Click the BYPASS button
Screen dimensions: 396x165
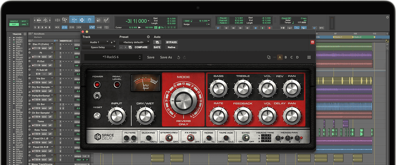(x=171, y=42)
